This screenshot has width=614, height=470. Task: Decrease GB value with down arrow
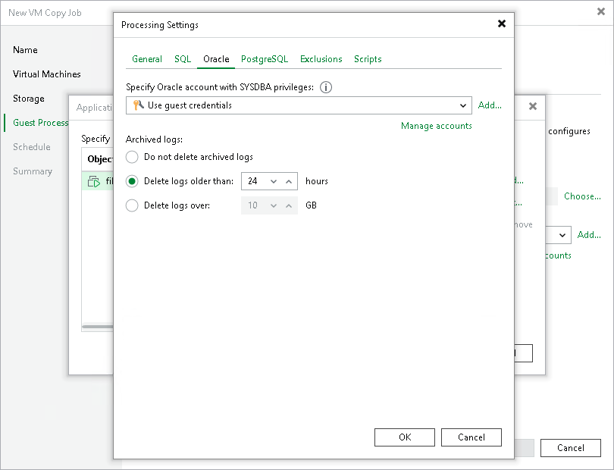click(x=274, y=205)
